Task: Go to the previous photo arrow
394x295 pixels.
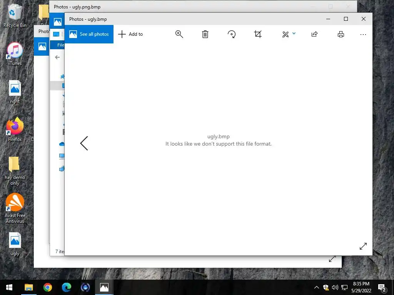Action: (84, 143)
